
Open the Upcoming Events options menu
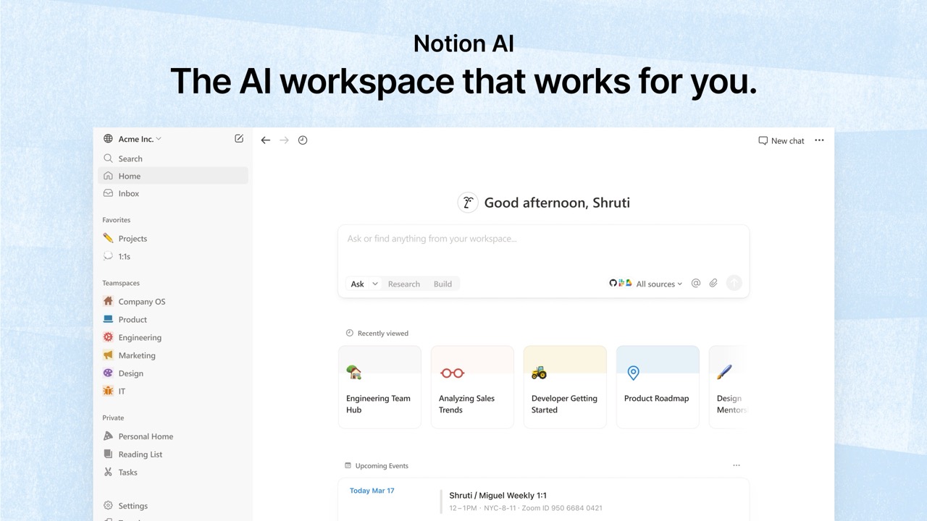737,465
